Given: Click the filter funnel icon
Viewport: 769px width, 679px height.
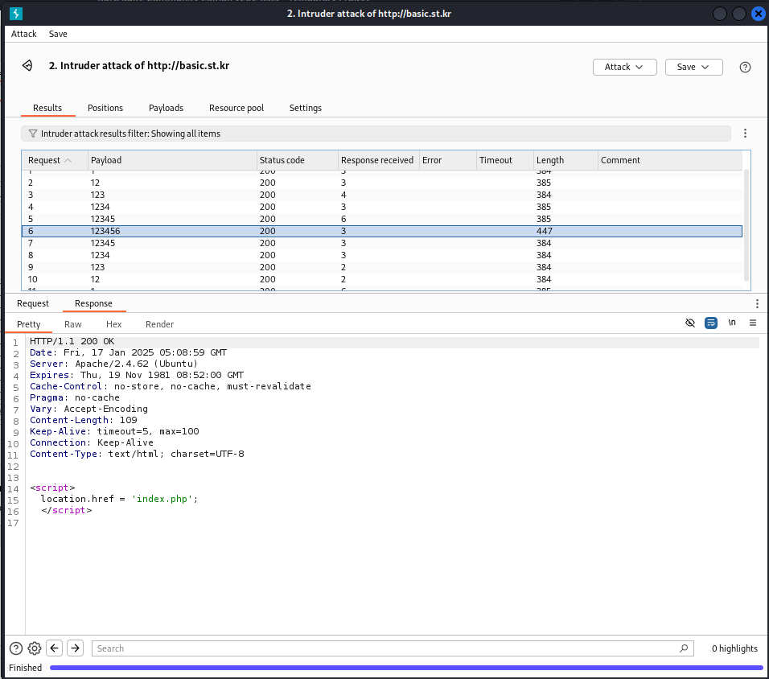Looking at the screenshot, I should 33,134.
